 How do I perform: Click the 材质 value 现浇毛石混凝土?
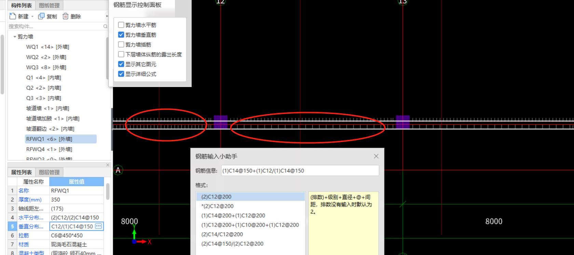77,244
